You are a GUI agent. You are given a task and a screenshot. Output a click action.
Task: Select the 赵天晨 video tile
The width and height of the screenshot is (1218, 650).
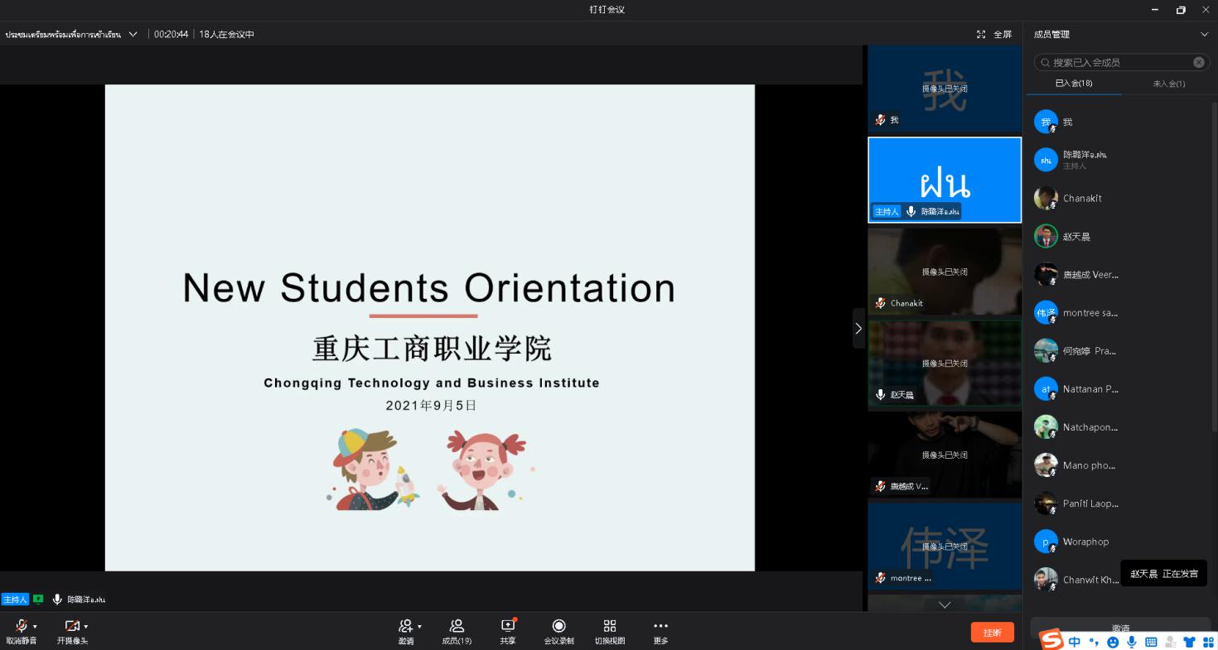(945, 364)
